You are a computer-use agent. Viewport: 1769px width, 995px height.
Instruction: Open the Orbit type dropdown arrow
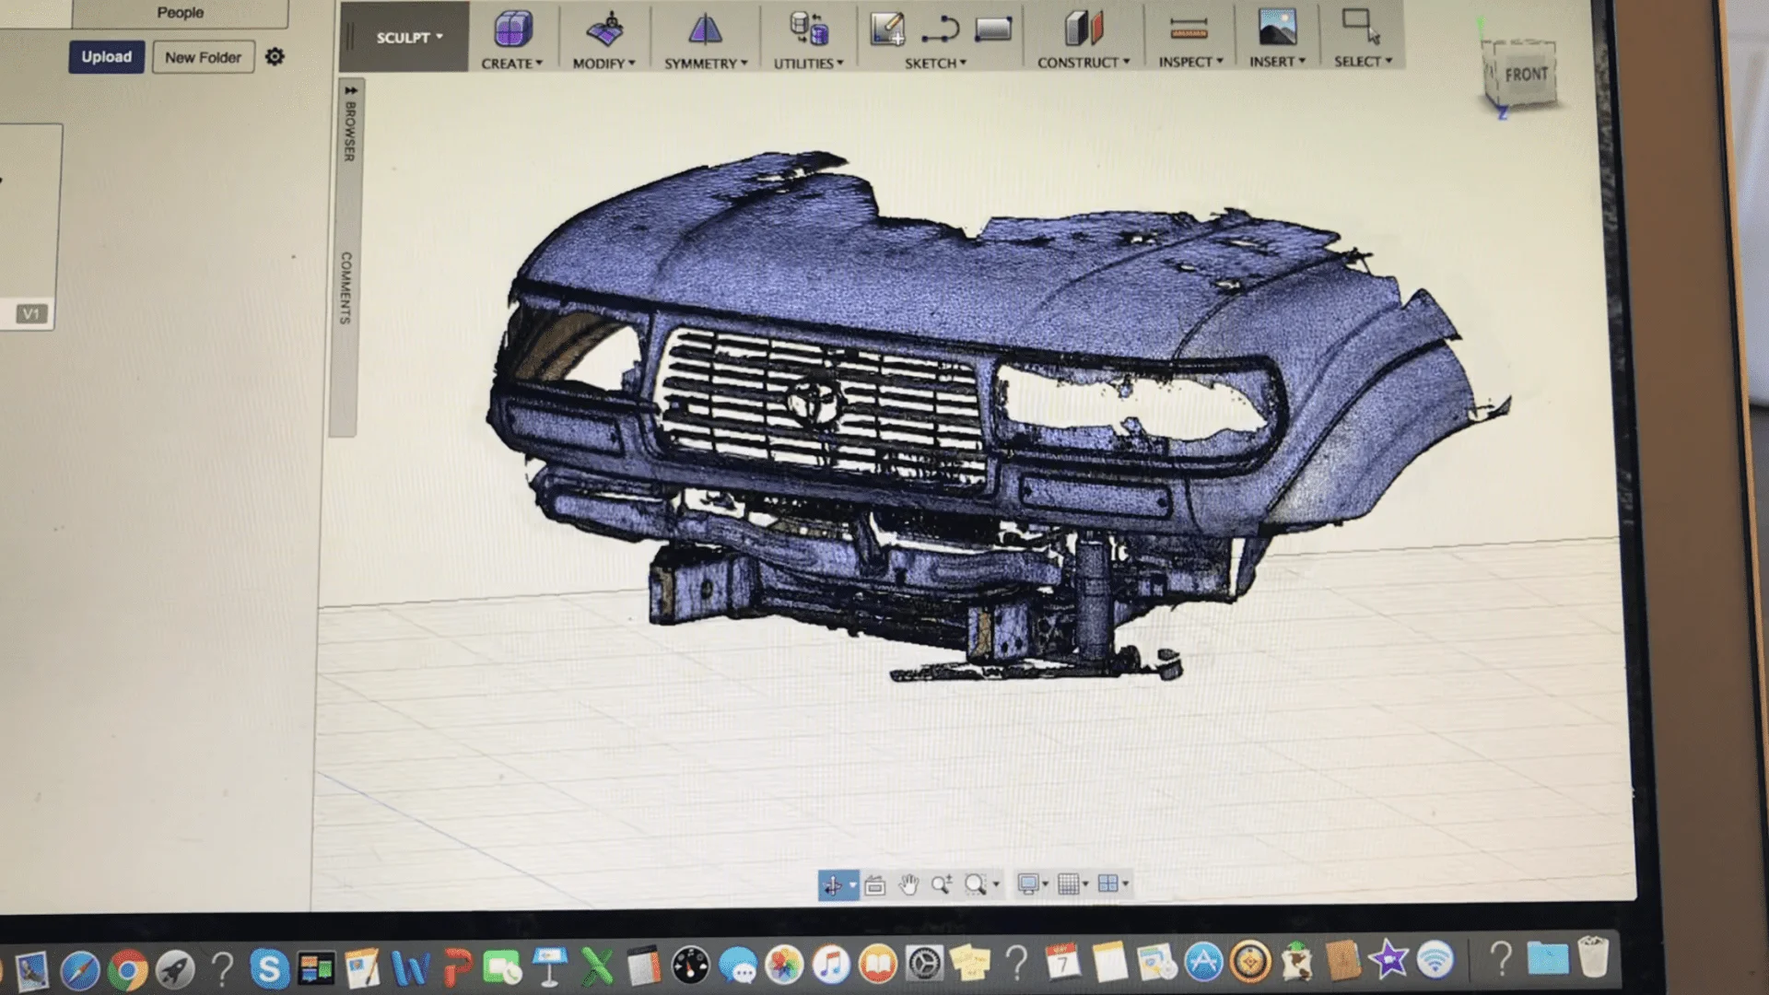point(852,886)
